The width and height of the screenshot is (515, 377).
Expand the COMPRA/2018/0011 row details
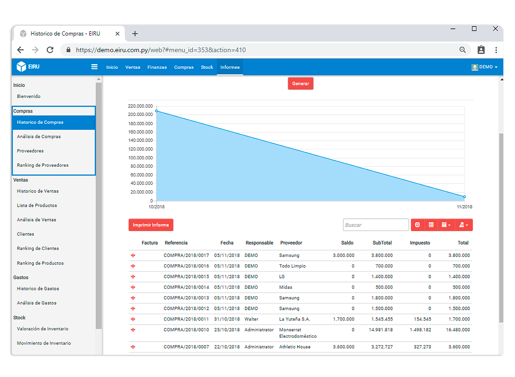(x=133, y=319)
